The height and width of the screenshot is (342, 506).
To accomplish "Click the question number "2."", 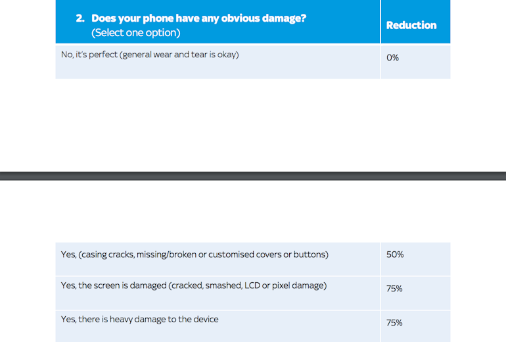I will click(81, 18).
